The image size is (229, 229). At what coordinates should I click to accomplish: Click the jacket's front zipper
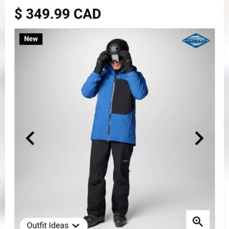(111, 109)
